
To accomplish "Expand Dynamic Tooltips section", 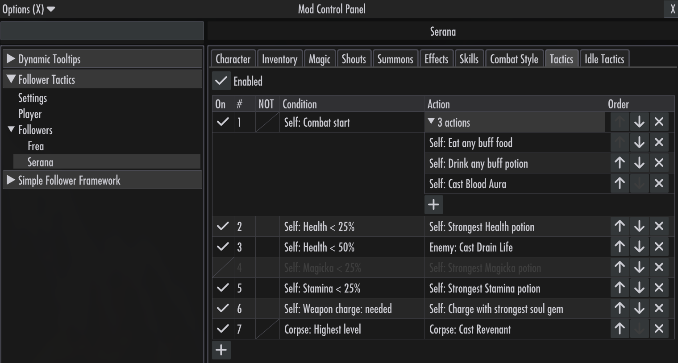I will pyautogui.click(x=103, y=58).
